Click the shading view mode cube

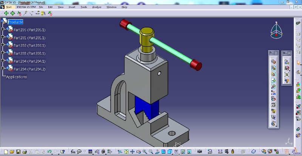(169, 151)
